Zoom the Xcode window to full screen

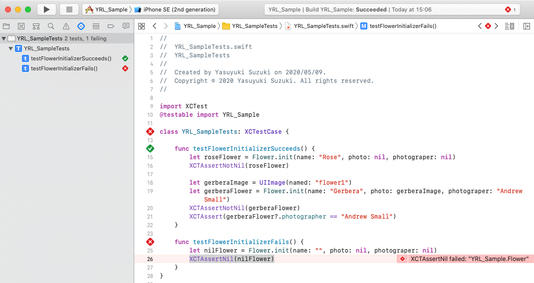click(x=28, y=9)
